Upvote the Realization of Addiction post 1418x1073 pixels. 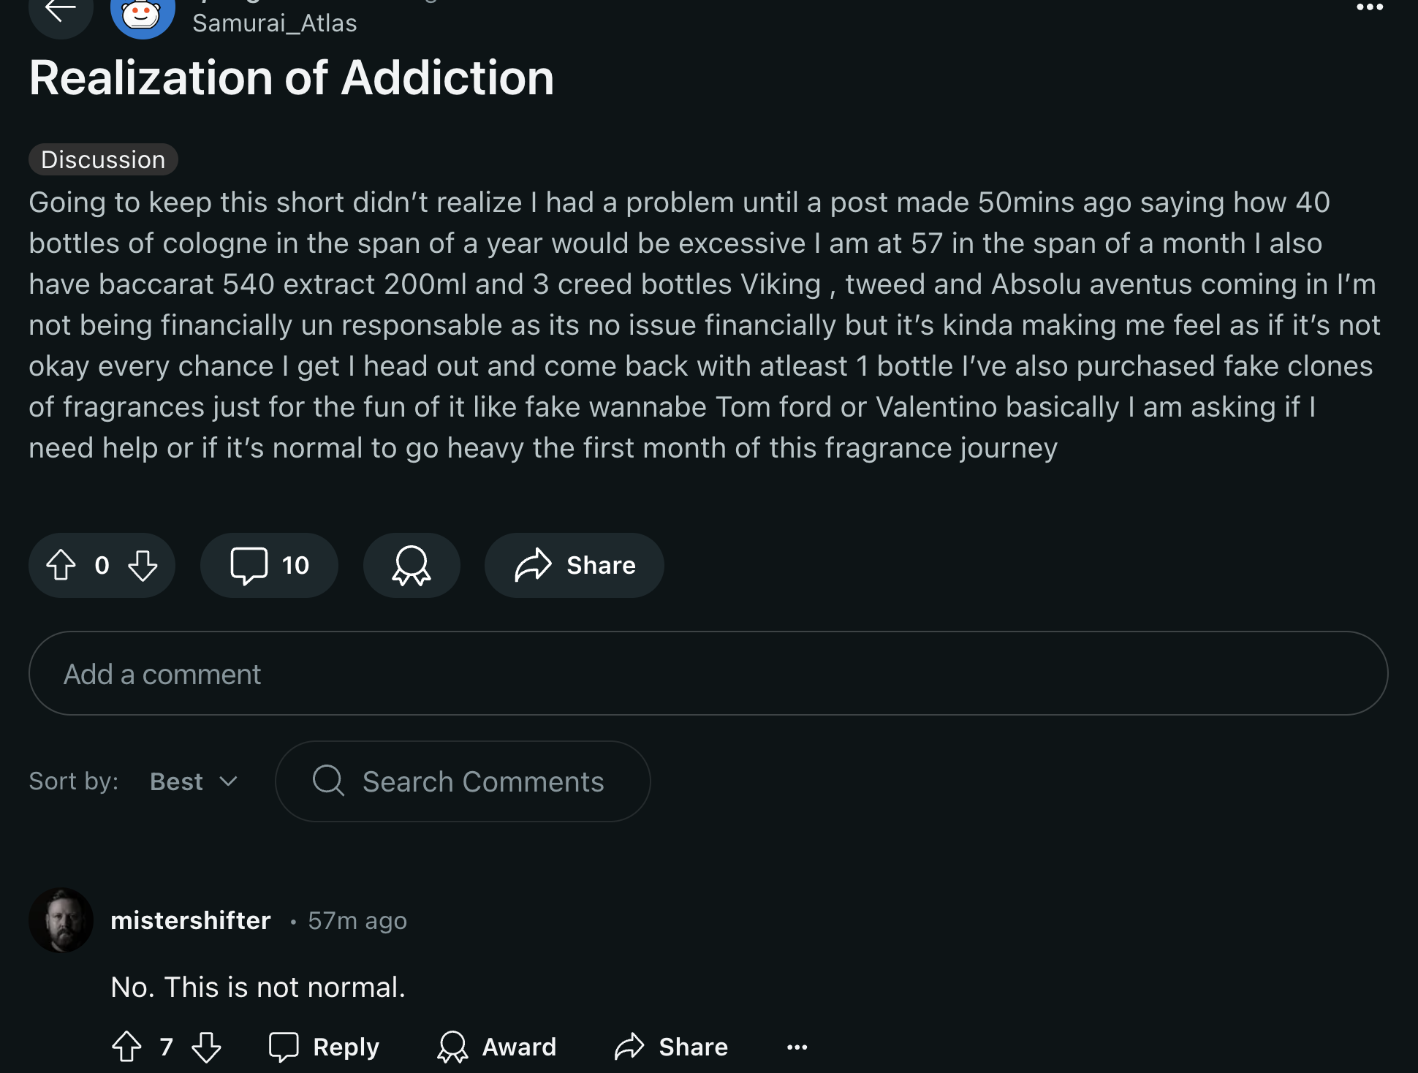click(61, 565)
